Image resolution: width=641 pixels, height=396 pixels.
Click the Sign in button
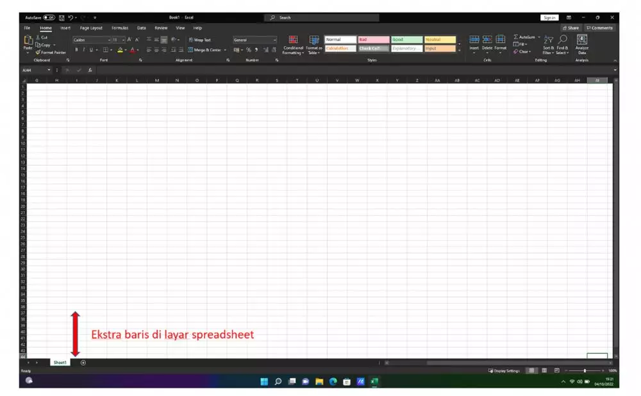point(549,17)
